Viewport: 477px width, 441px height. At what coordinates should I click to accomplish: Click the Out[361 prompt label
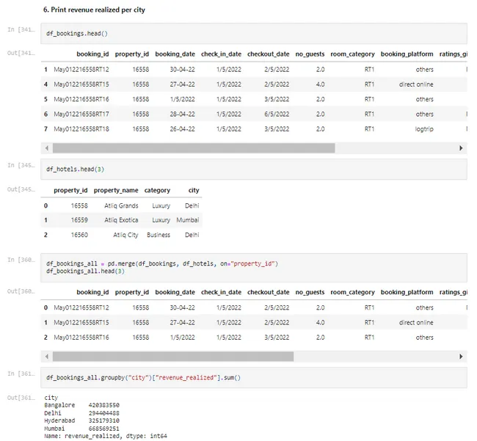[x=21, y=398]
